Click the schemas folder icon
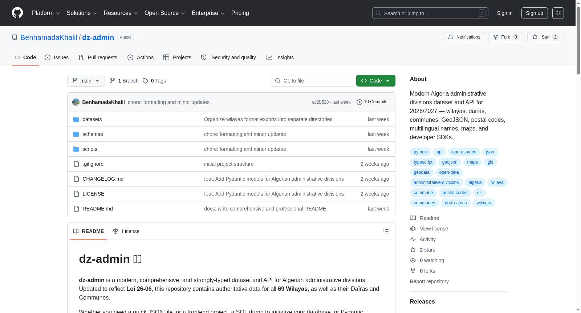 76,134
